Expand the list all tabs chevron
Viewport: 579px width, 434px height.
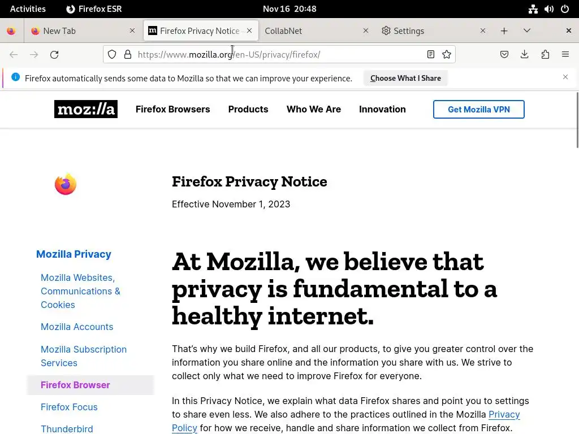(x=527, y=31)
